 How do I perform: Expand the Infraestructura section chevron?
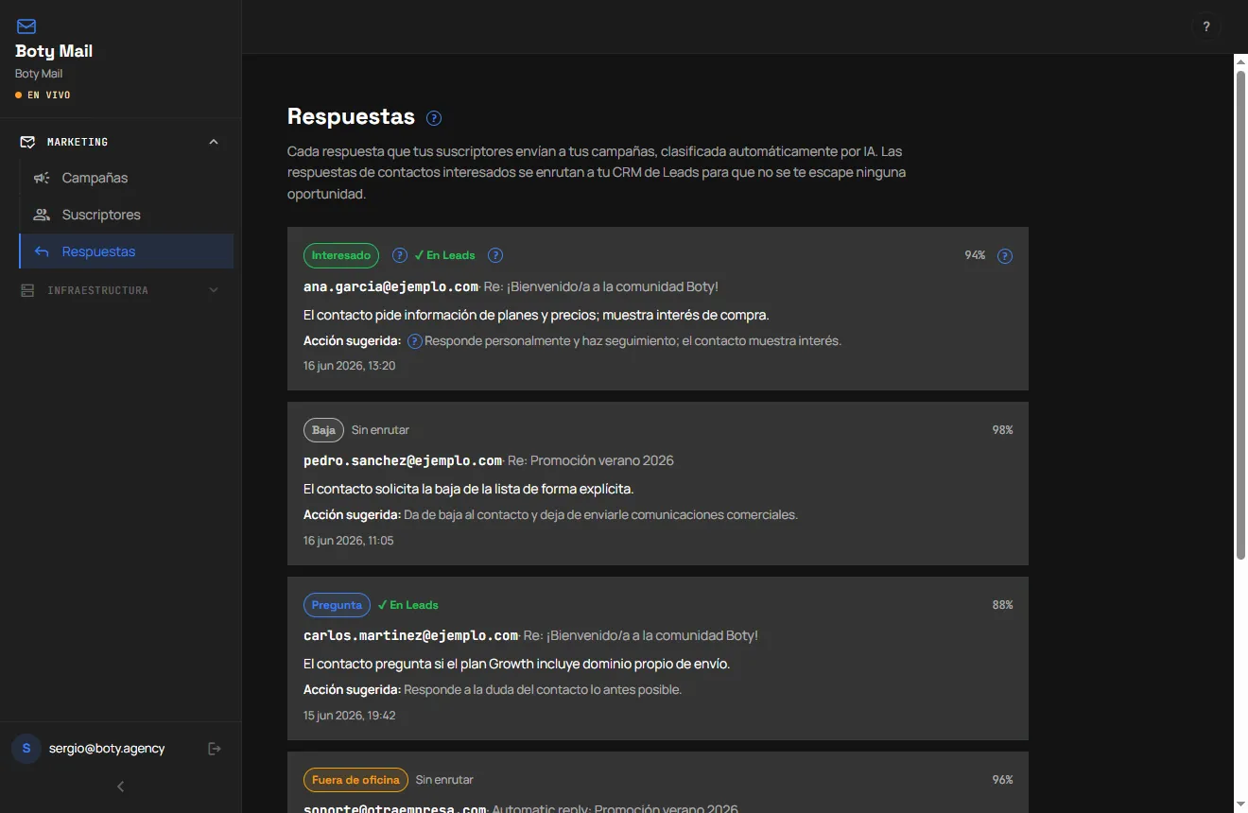[214, 290]
